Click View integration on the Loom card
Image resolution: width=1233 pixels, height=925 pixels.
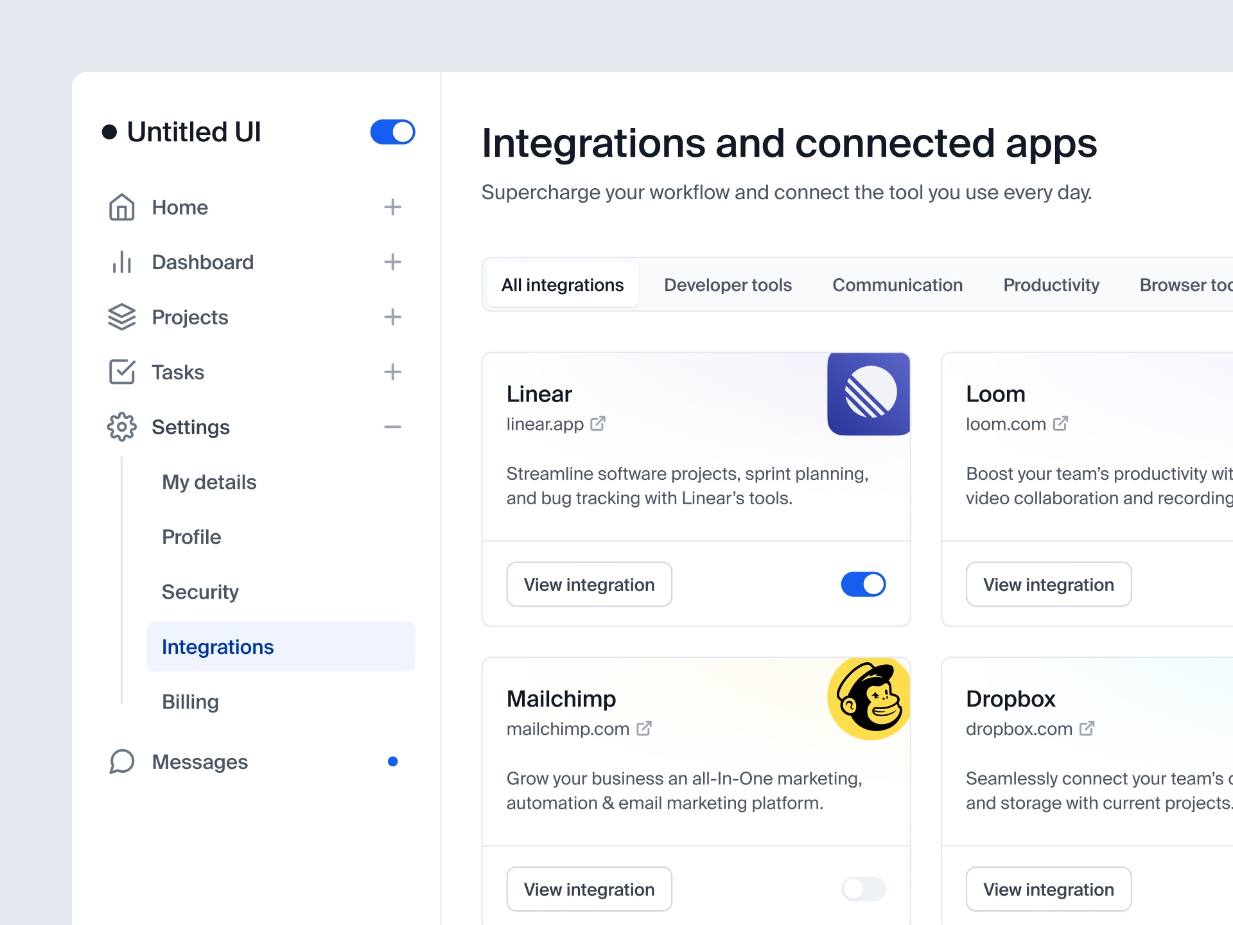1048,584
